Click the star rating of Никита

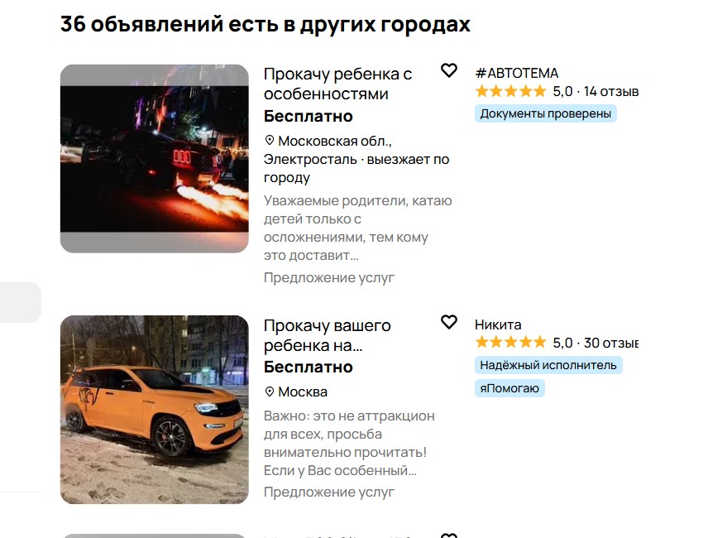click(x=510, y=343)
